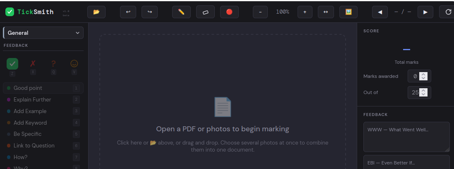Click the v1.0 beta version label
Screen dimensions: 454x169
click(66, 13)
